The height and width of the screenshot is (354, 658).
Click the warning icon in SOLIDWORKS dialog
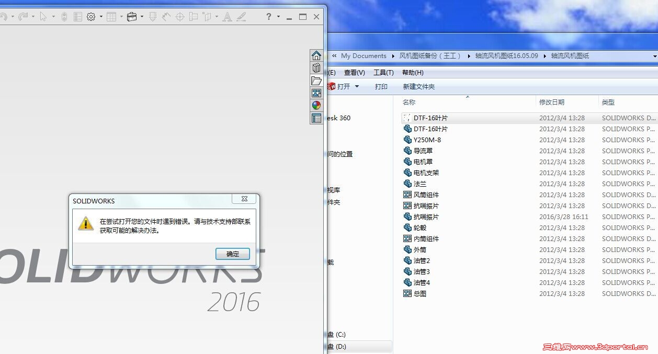pyautogui.click(x=86, y=224)
